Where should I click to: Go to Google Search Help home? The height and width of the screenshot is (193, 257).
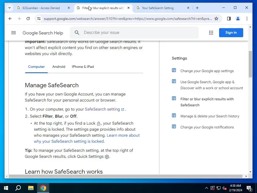(43, 33)
